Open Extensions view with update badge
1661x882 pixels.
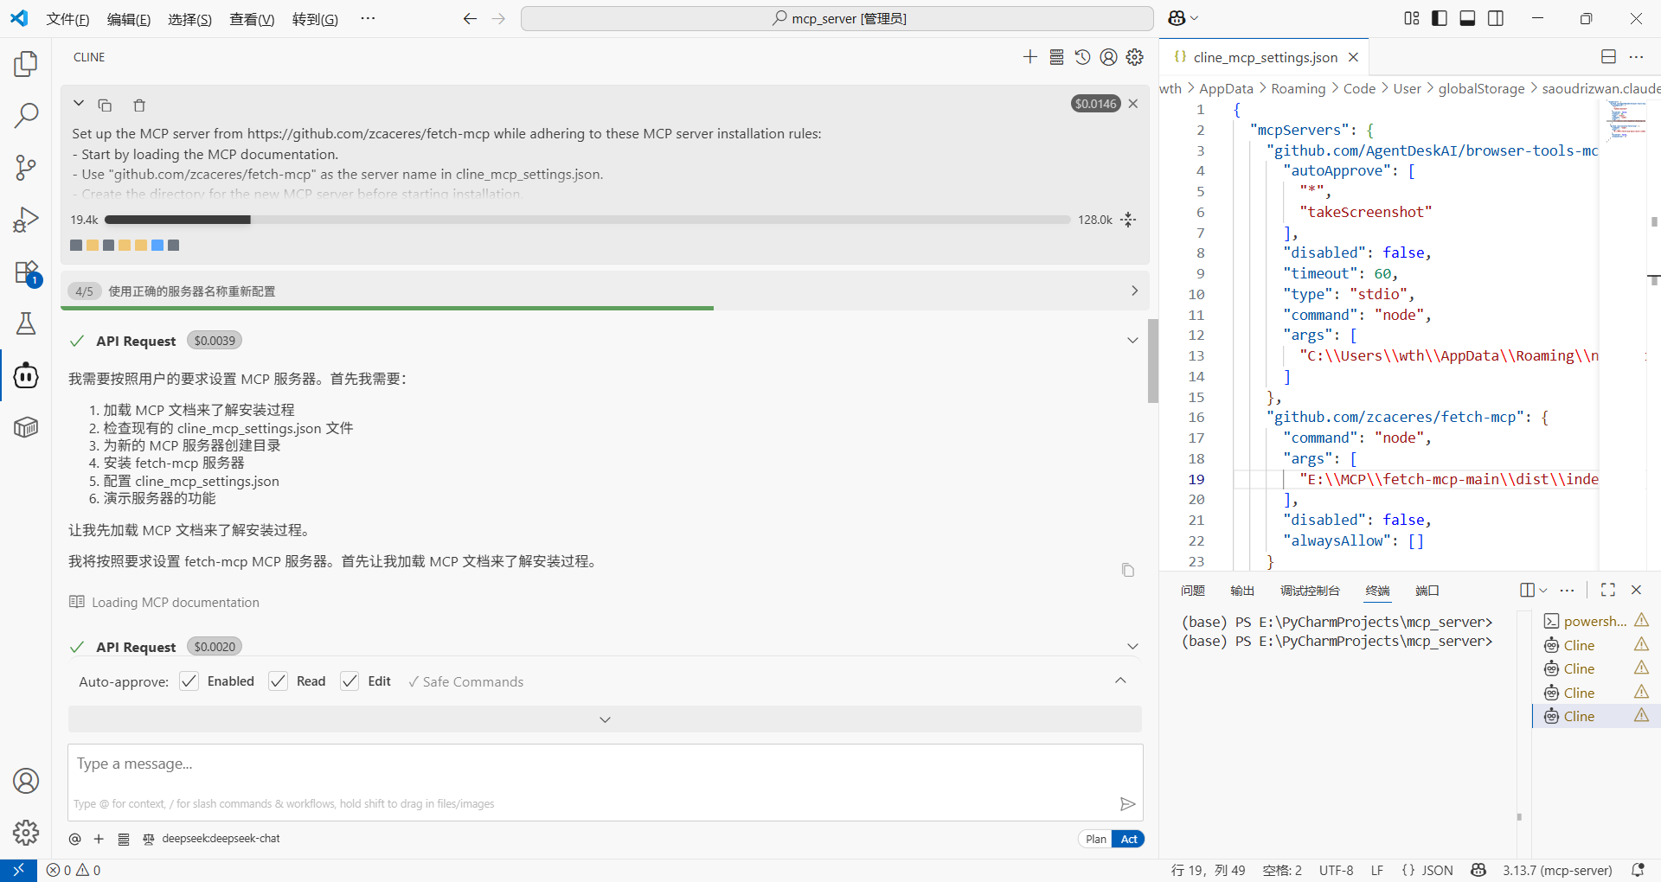point(26,272)
